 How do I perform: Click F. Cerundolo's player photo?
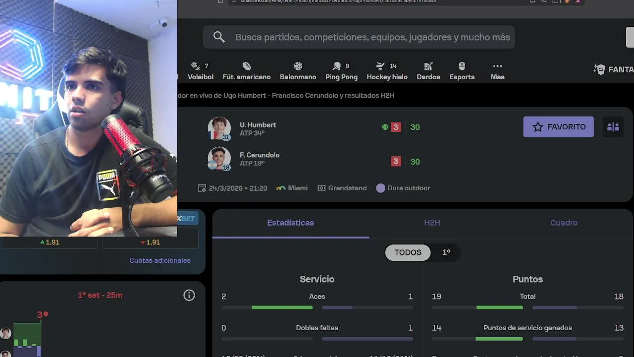pos(219,159)
